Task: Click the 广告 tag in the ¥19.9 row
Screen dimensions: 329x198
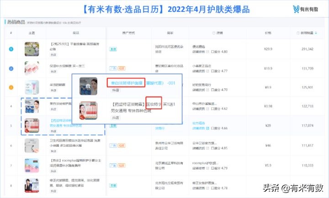Action: [x=113, y=68]
